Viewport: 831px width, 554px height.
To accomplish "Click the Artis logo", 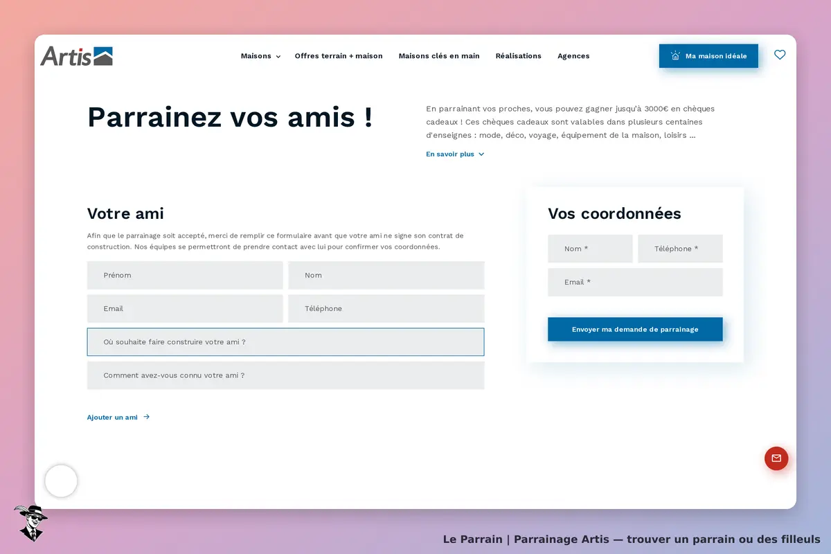I will [76, 56].
